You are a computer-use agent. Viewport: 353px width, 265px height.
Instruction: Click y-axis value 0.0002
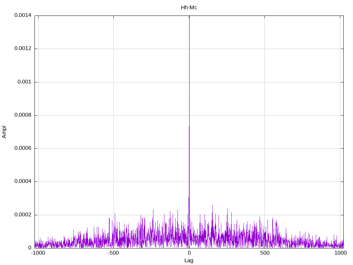click(23, 215)
